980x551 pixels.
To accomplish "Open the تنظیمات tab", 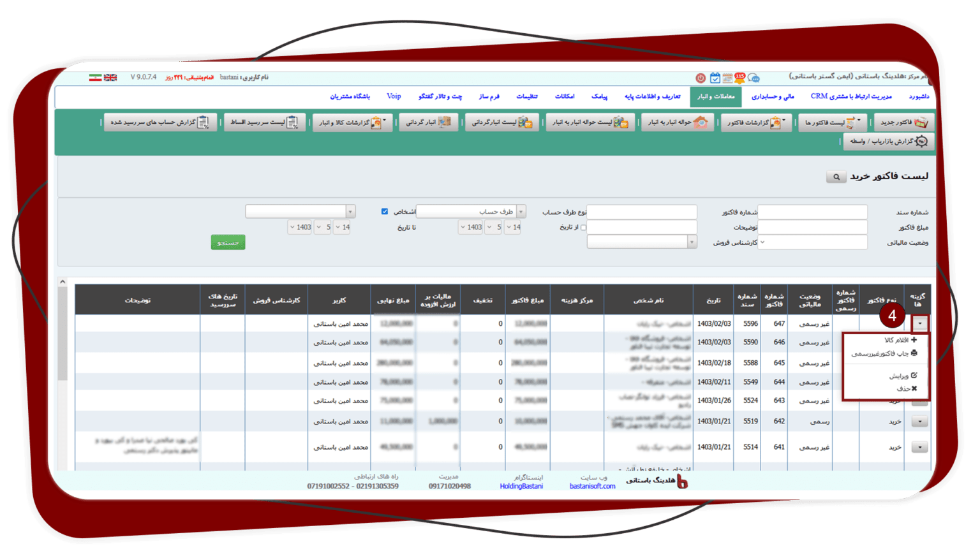I will coord(527,97).
